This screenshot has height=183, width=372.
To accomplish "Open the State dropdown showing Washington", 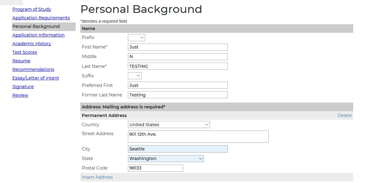I will [165, 158].
